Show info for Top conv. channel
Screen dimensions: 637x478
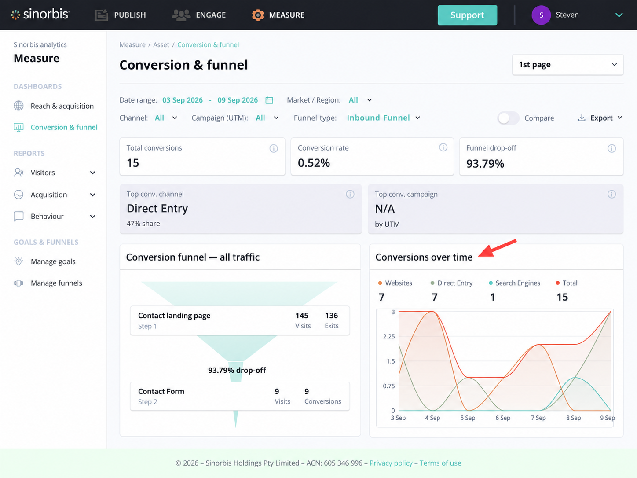[x=350, y=194]
